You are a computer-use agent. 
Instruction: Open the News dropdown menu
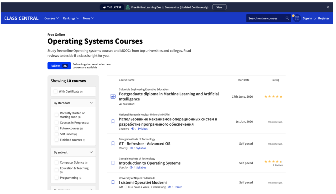pos(88,18)
